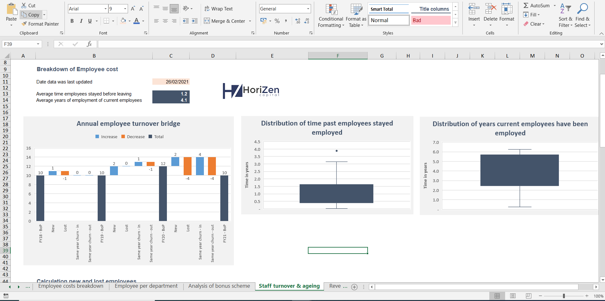Open the partially shown Reve... sheet tab

click(338, 286)
